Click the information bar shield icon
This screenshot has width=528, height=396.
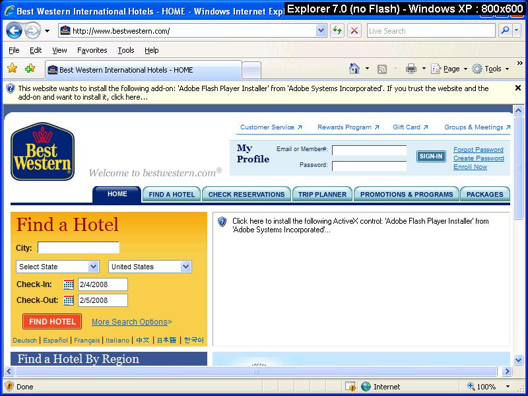pyautogui.click(x=11, y=88)
